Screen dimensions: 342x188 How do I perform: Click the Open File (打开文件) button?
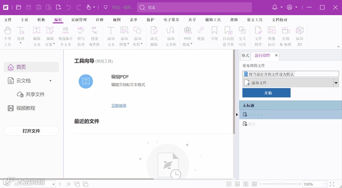[32, 131]
